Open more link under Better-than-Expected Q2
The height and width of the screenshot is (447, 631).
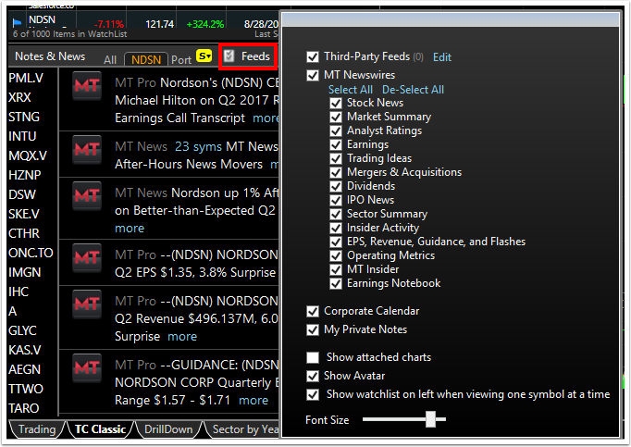[130, 229]
